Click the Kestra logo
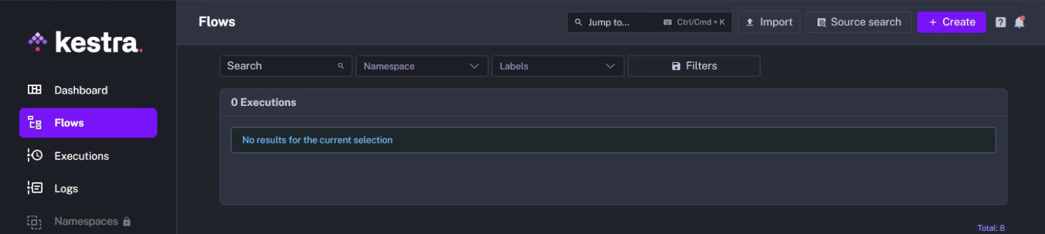Screen dimensions: 1045x234 [x=85, y=42]
